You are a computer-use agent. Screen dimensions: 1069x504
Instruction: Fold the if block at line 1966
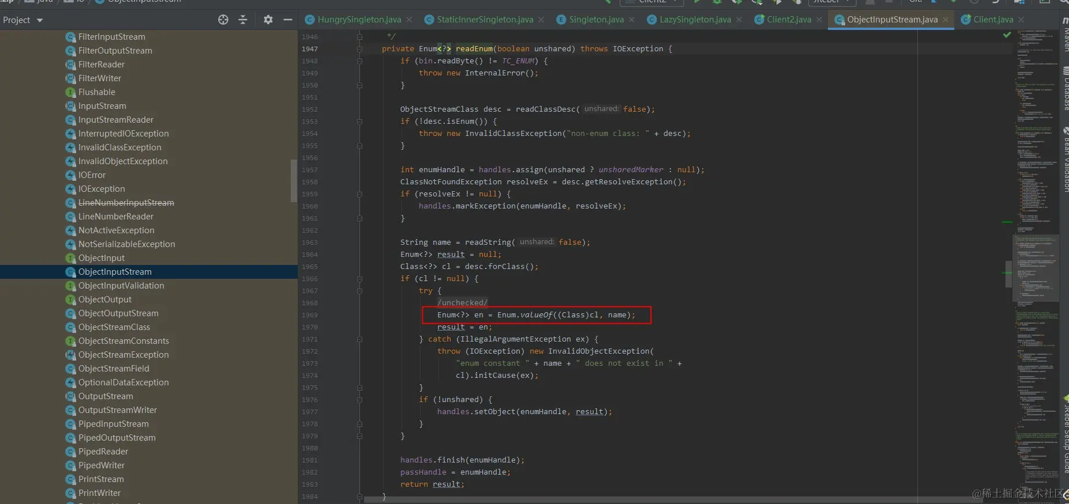[x=359, y=279]
